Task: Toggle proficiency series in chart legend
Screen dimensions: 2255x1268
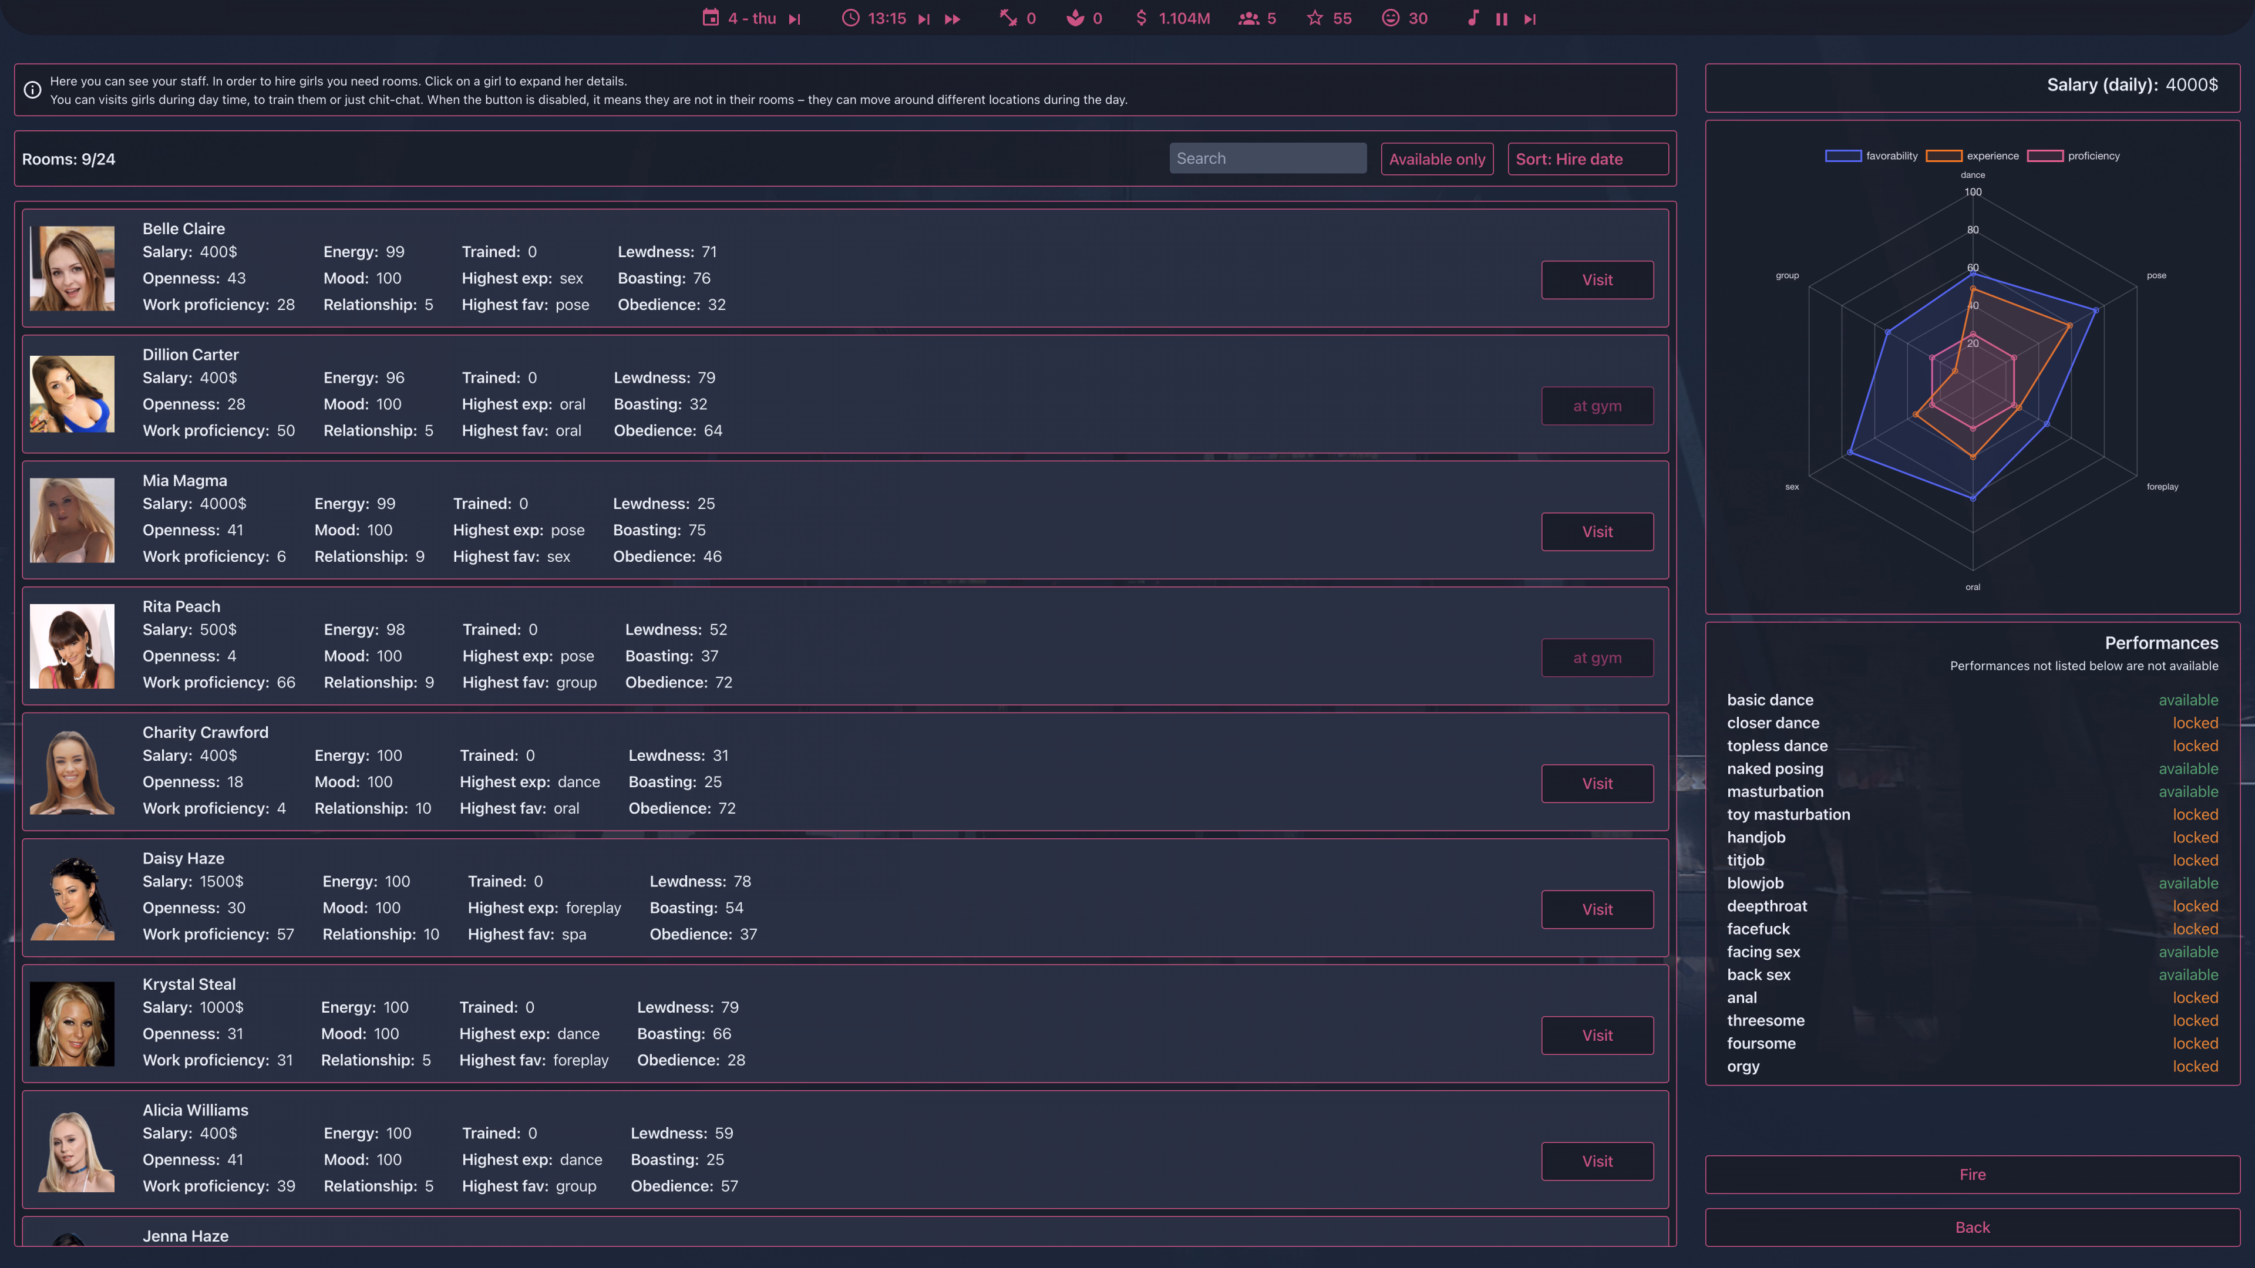Action: [x=2073, y=156]
